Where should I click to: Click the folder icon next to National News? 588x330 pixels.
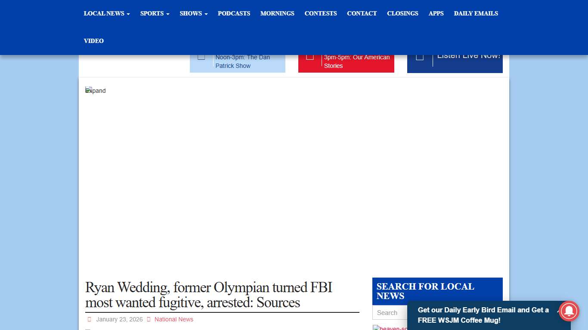[149, 319]
